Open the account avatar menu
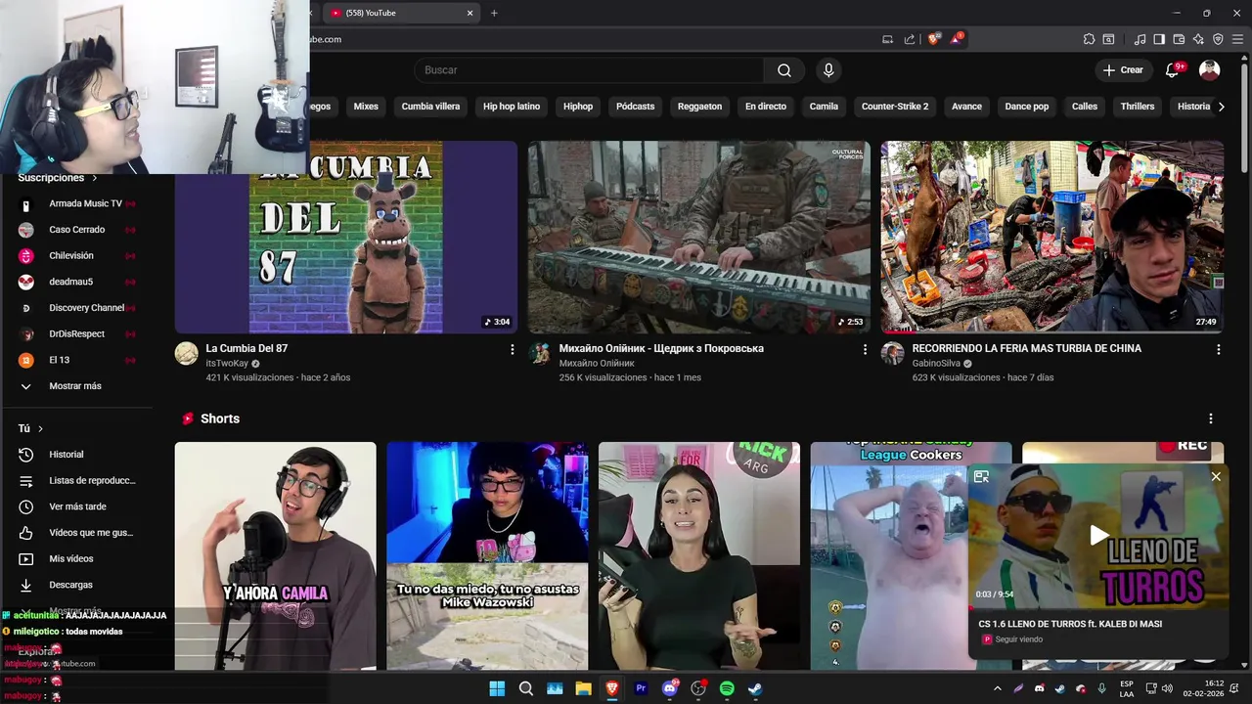This screenshot has height=704, width=1252. (x=1210, y=70)
